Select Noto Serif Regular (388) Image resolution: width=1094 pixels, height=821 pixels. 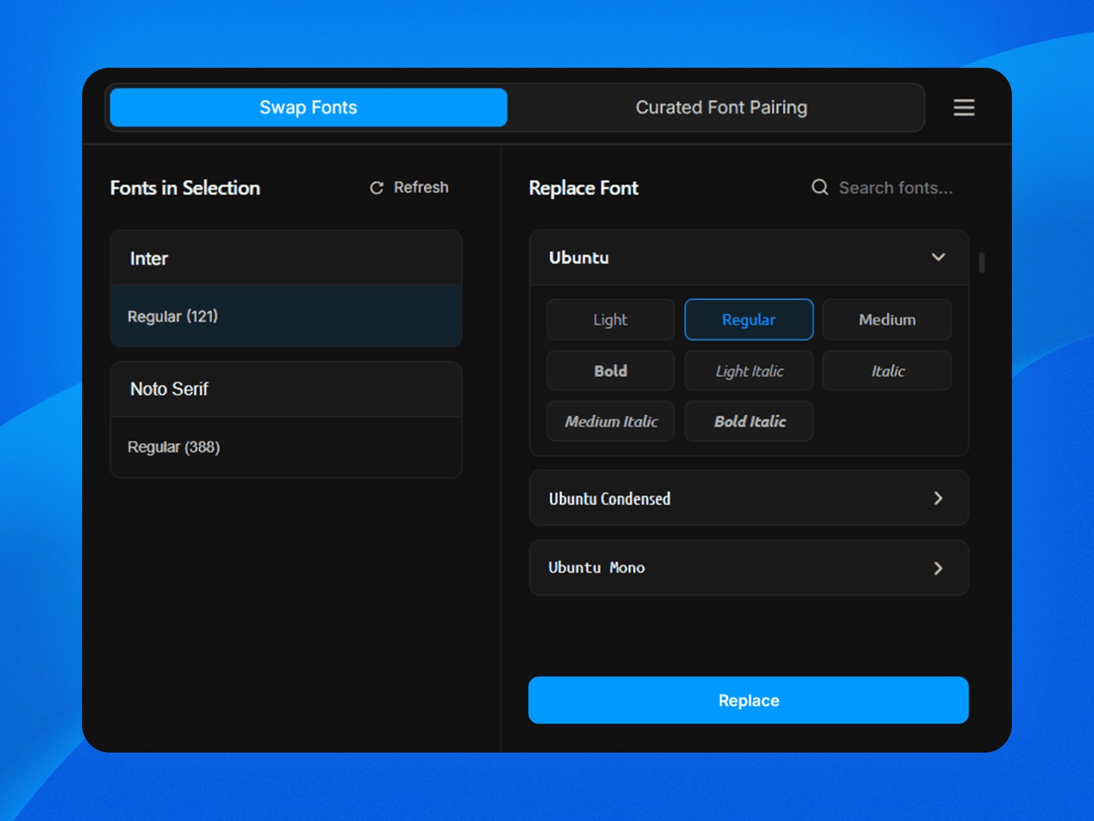click(x=285, y=446)
